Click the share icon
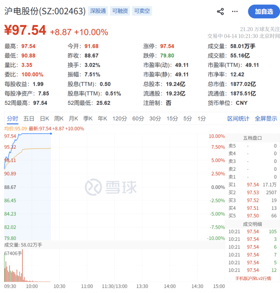This screenshot has height=293, width=280. click(220, 11)
